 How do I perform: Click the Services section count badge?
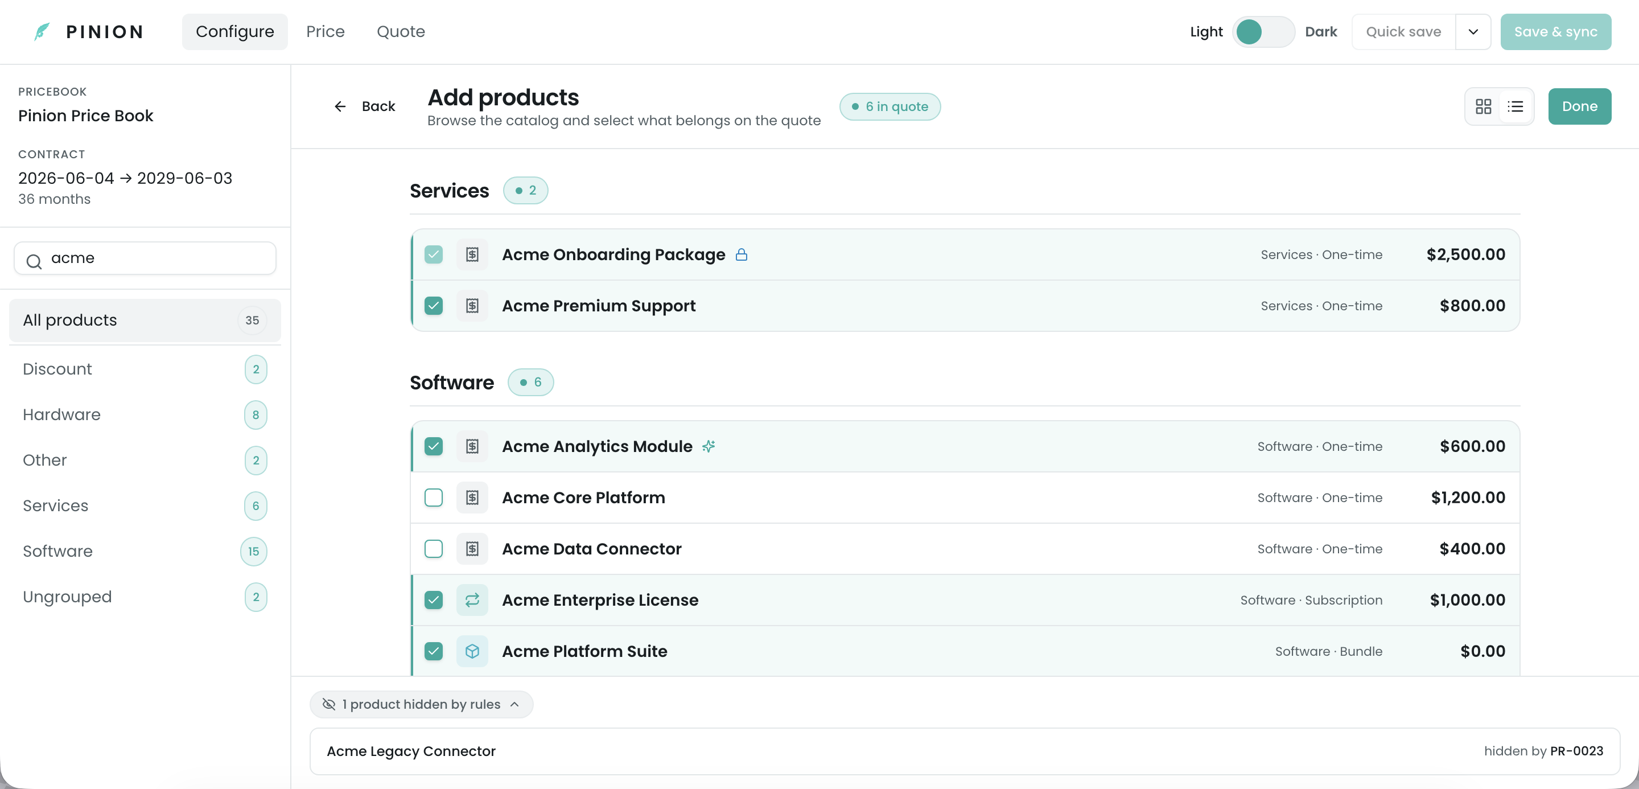click(525, 190)
